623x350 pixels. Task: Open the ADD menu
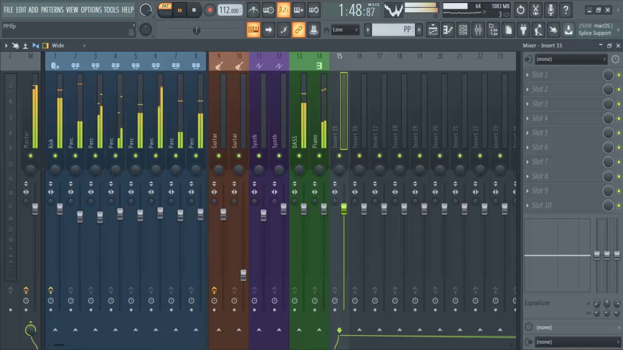(33, 10)
